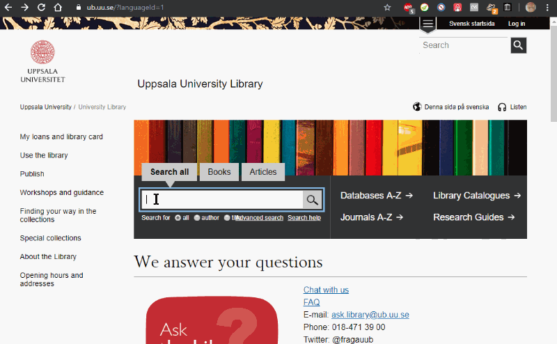The width and height of the screenshot is (557, 344).
Task: Open Use the library menu item
Action: (x=44, y=155)
